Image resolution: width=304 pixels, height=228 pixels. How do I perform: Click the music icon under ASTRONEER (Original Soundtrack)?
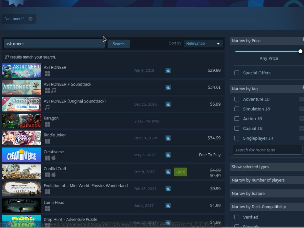click(47, 107)
